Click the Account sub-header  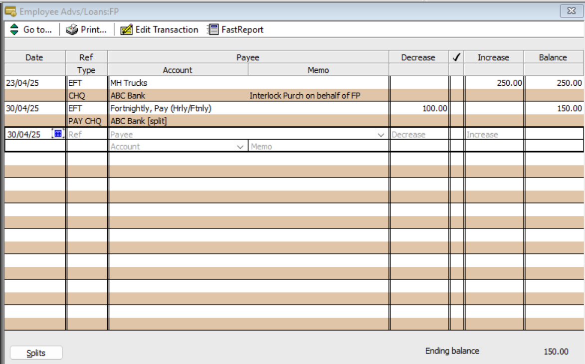178,70
